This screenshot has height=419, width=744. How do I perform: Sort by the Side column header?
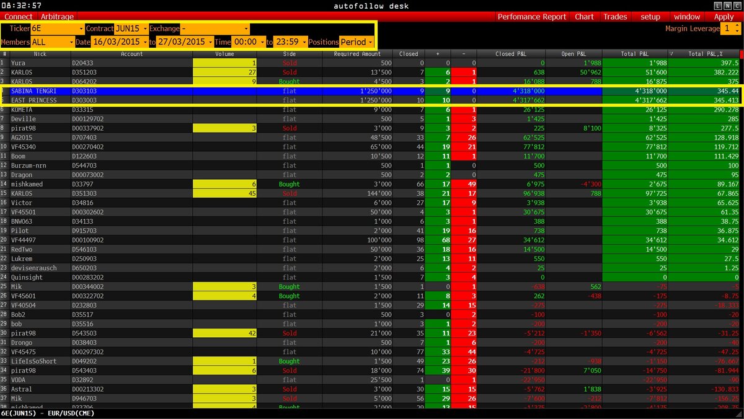click(290, 54)
